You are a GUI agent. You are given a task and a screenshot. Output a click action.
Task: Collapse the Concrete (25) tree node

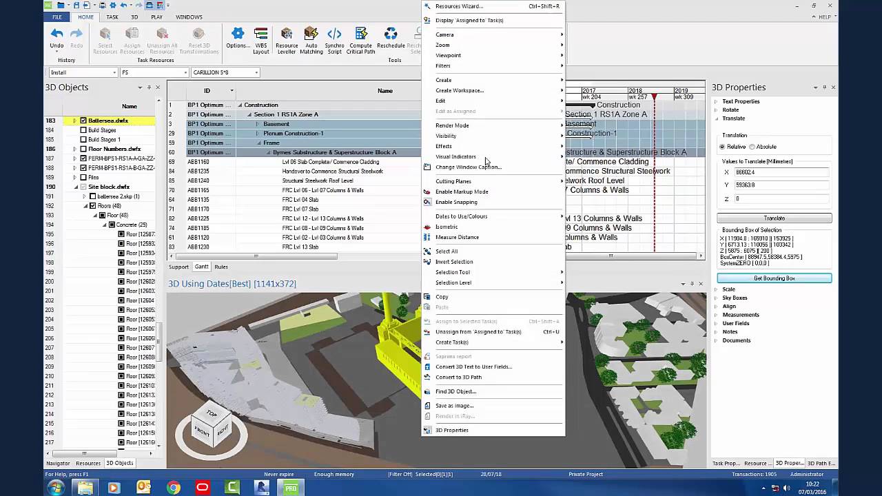[x=104, y=225]
